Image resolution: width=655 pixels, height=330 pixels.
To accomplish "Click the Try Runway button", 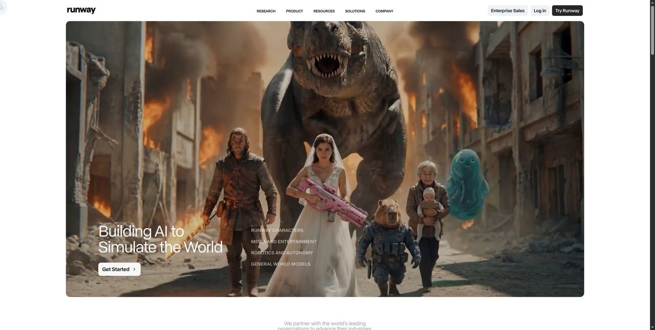I will (x=567, y=11).
